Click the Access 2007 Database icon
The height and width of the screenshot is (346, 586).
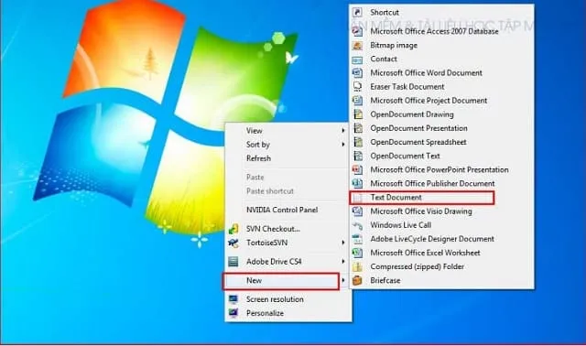(357, 31)
